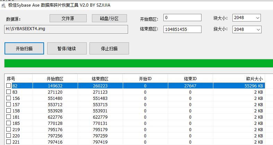273x145 pixels.
Task: Focus the 结束扇区 end sector input field
Action: (x=182, y=29)
